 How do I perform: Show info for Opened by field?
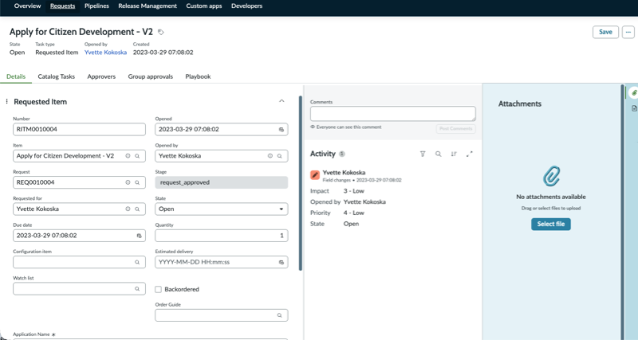coord(270,156)
